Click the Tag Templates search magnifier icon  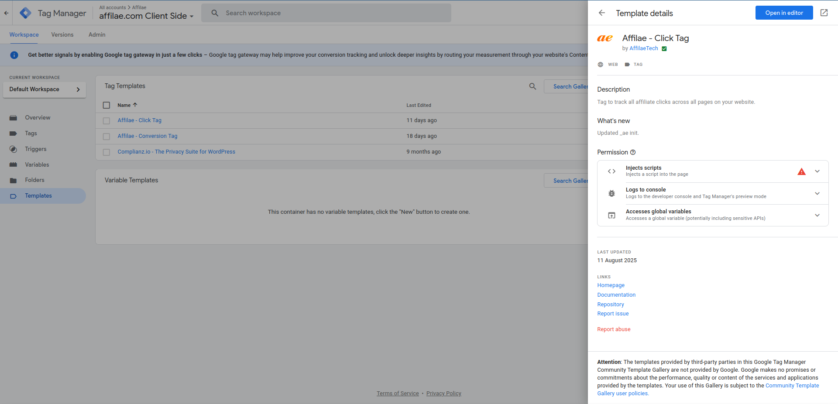(532, 86)
